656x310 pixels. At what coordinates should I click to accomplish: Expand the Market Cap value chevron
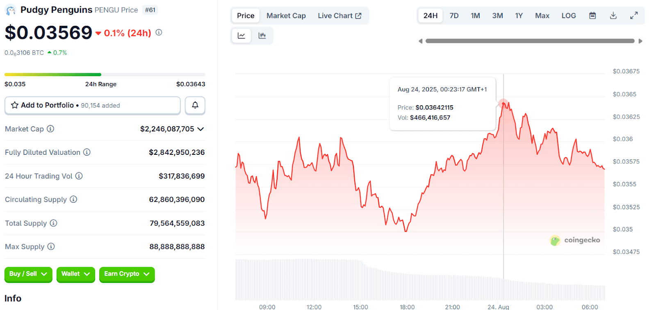click(200, 129)
